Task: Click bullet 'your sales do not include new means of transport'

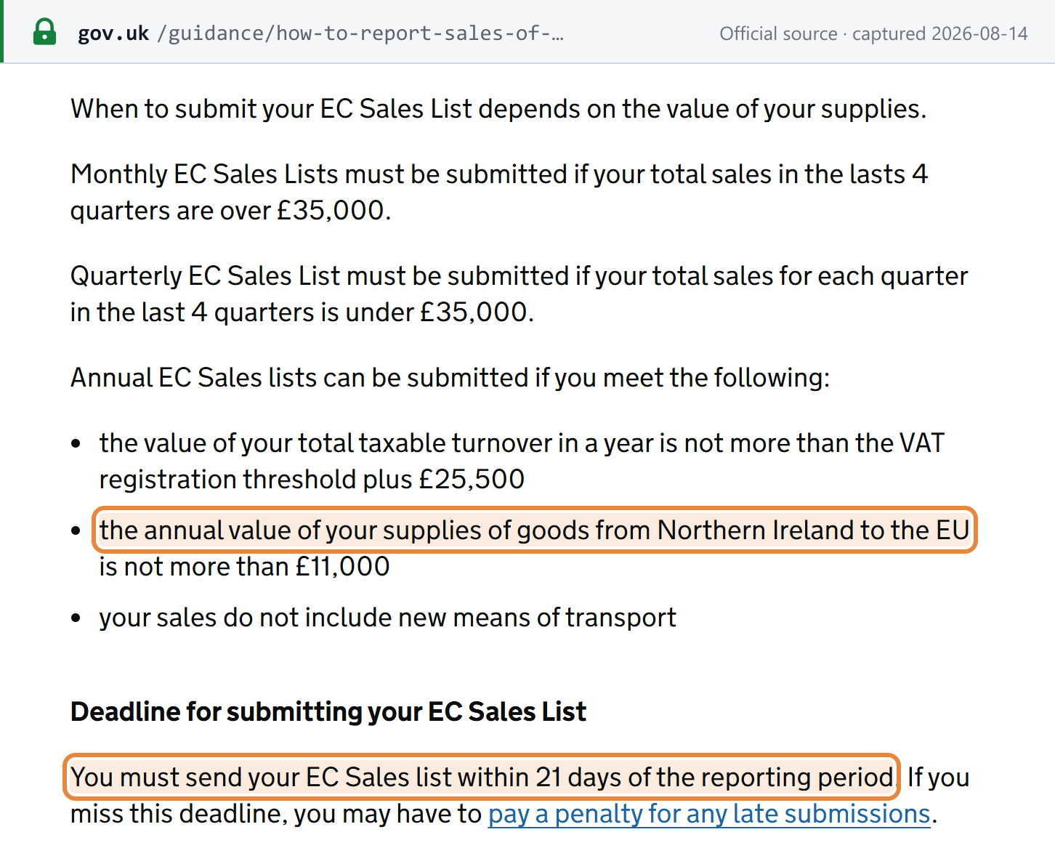Action: (388, 618)
